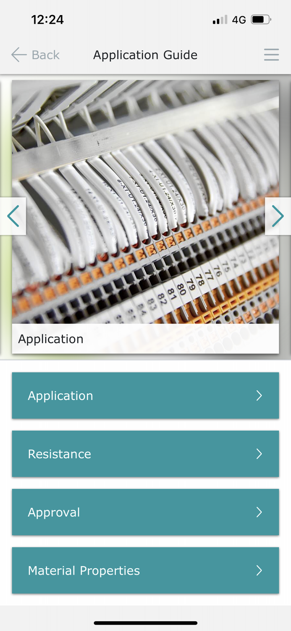
Task: Open the hamburger menu icon
Action: click(271, 55)
